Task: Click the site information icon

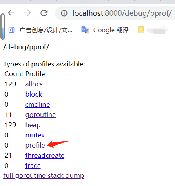Action: click(64, 13)
